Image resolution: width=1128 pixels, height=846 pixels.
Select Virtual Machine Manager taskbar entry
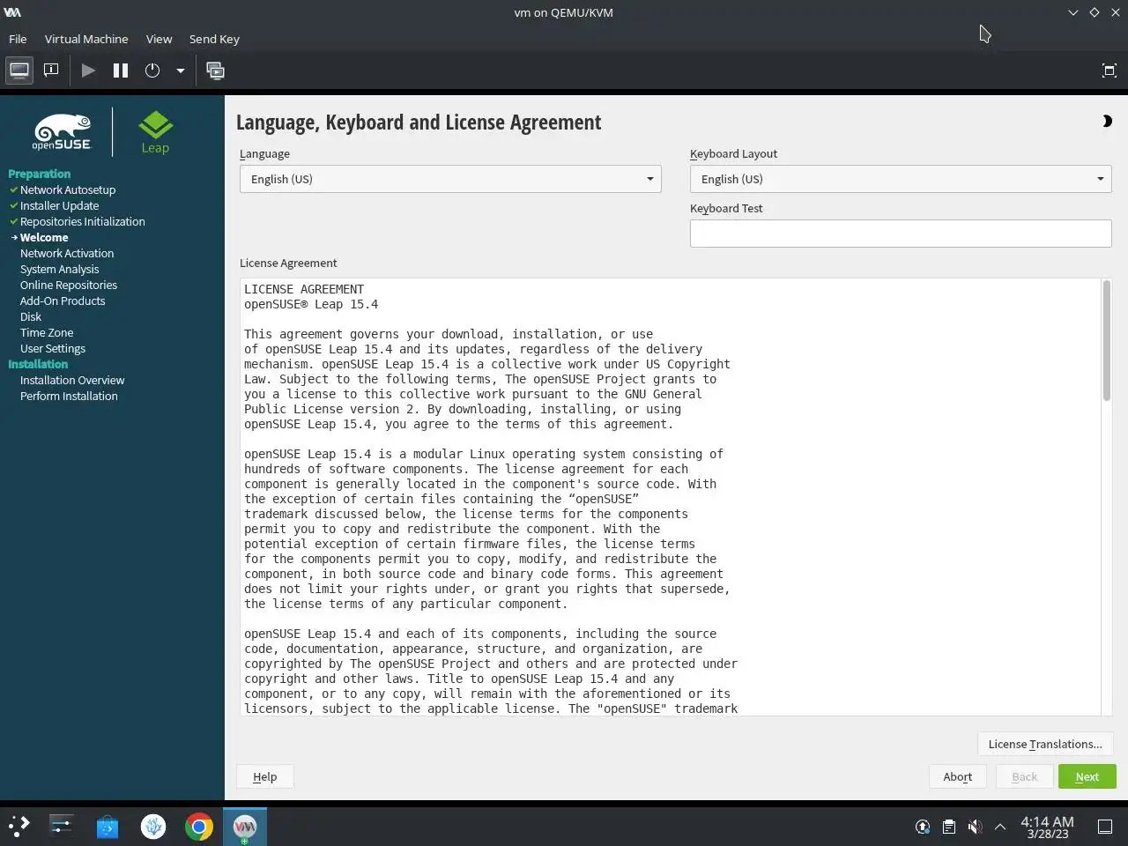(244, 826)
